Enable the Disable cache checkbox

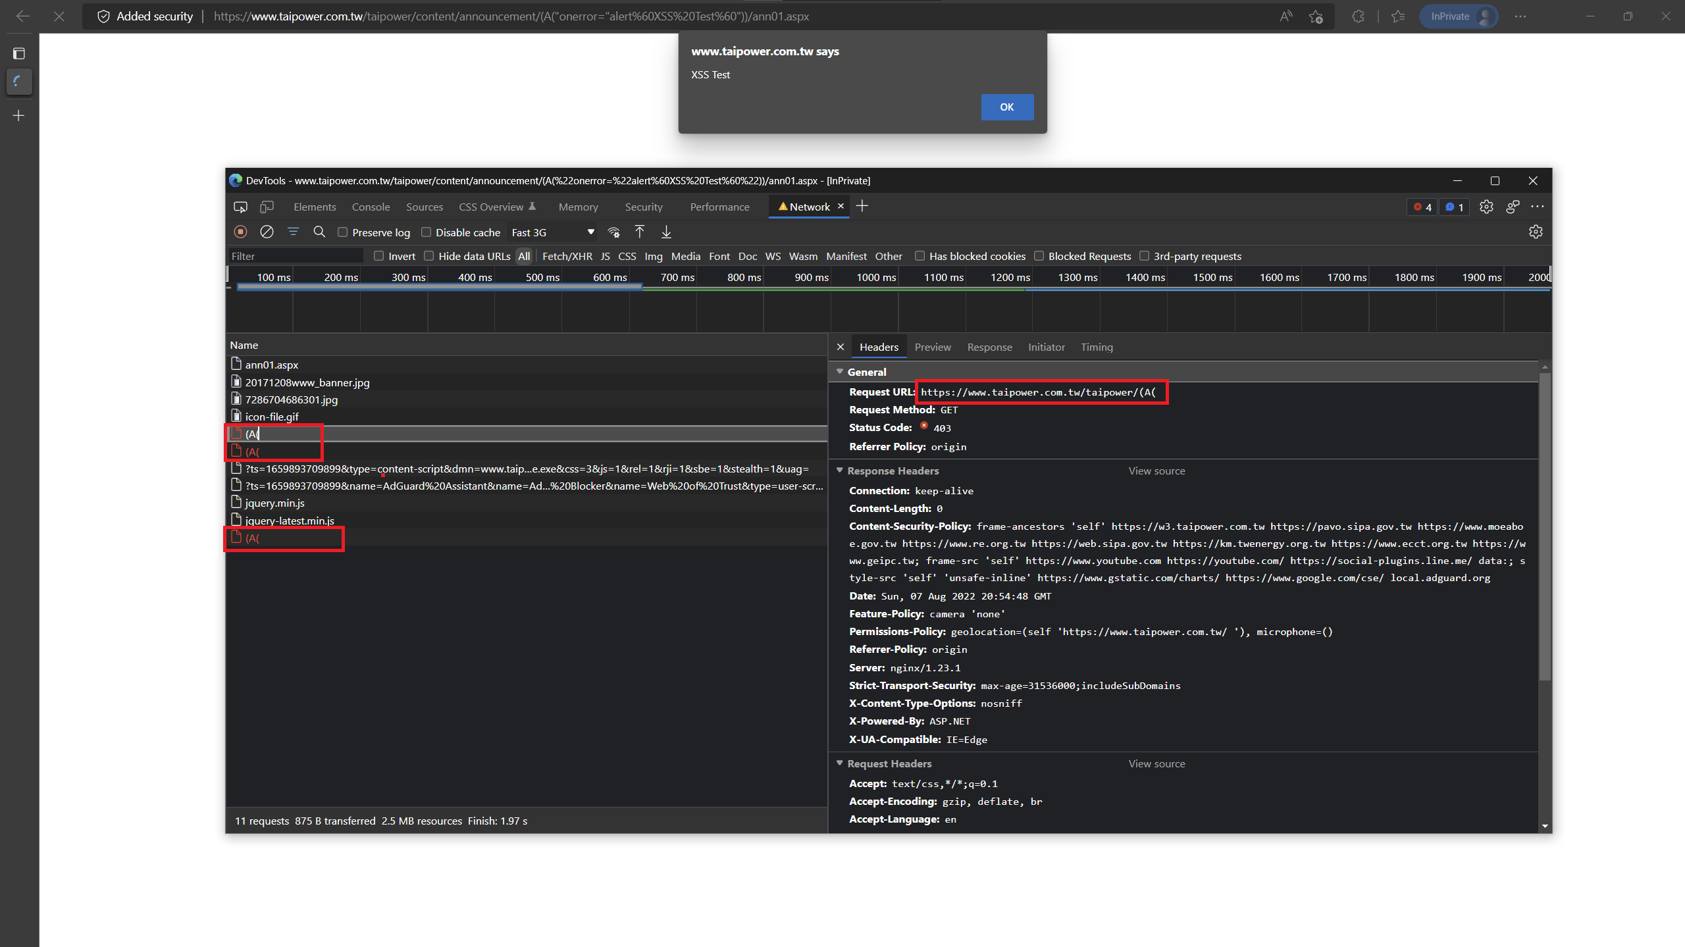(427, 232)
